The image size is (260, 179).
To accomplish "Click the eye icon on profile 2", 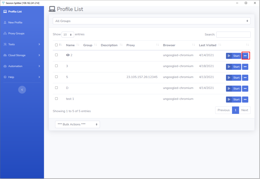I will coord(68,55).
